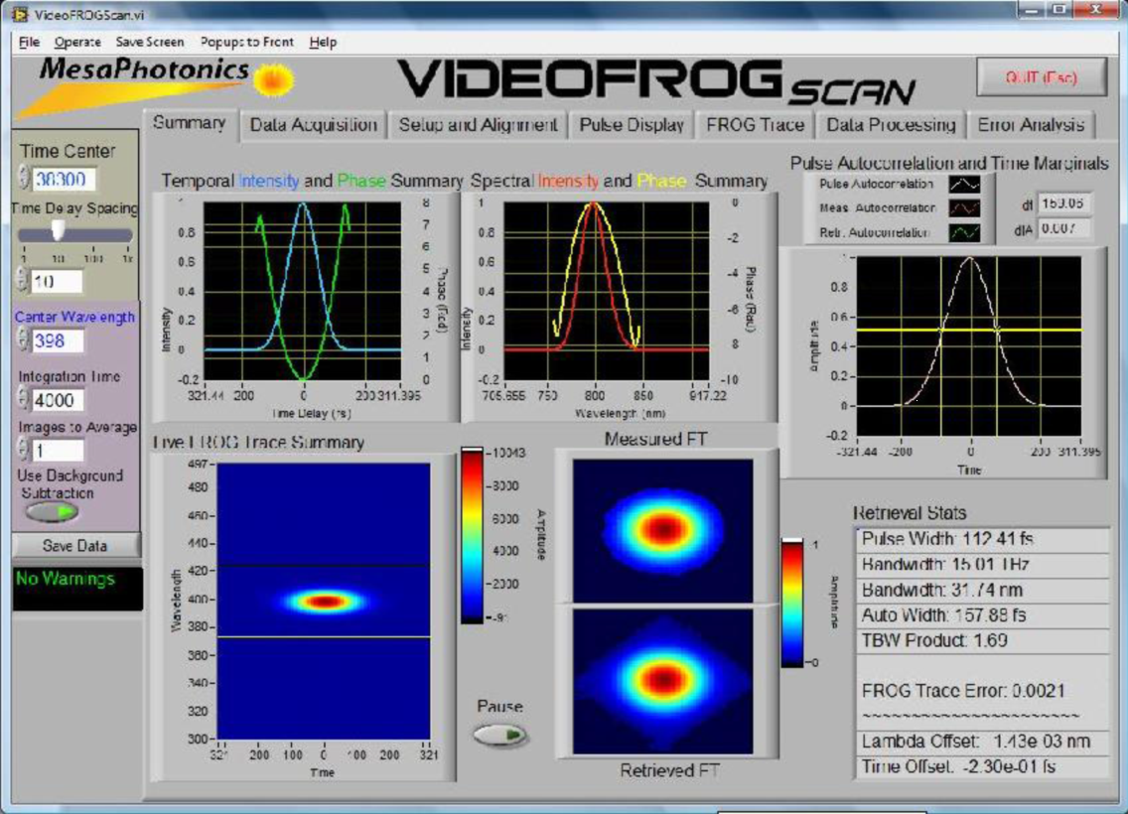Show the Error Analysis tab
1128x814 pixels.
(1031, 125)
